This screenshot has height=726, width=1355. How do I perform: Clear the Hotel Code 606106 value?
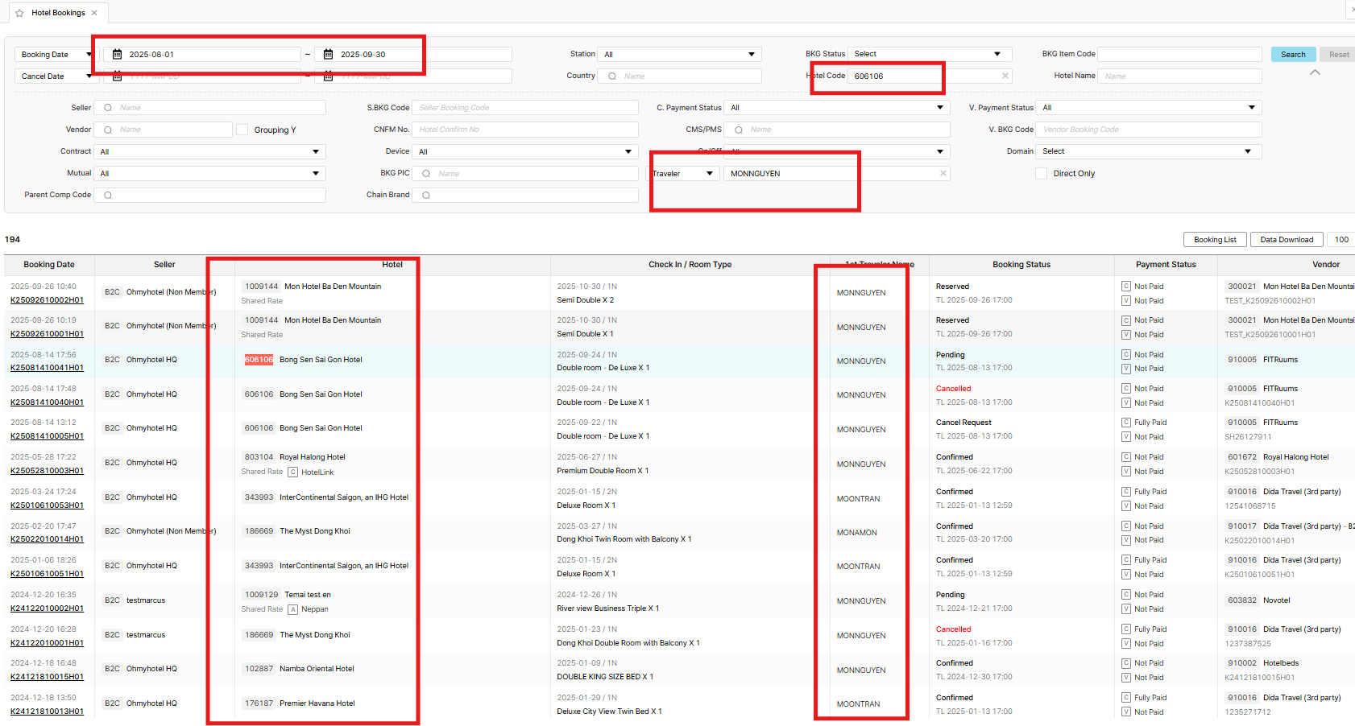1005,76
